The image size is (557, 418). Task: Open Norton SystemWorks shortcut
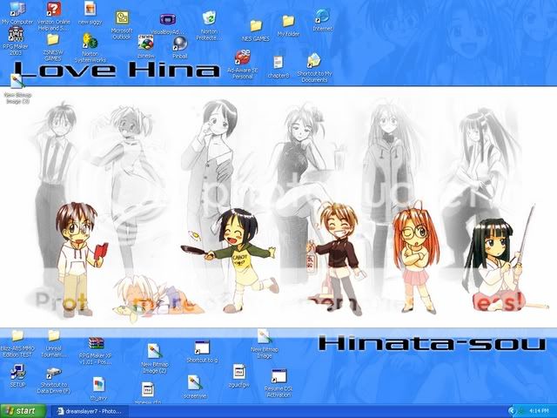(90, 42)
